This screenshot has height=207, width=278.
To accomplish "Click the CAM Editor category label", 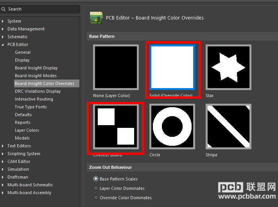I will [19, 161].
